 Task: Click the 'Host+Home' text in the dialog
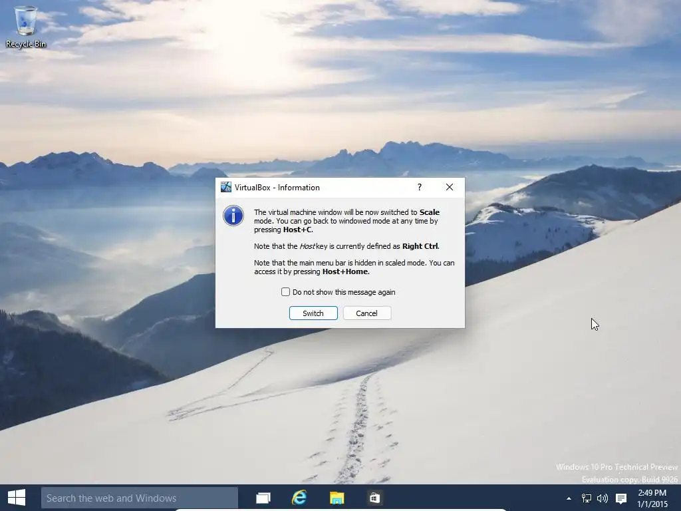(x=345, y=271)
